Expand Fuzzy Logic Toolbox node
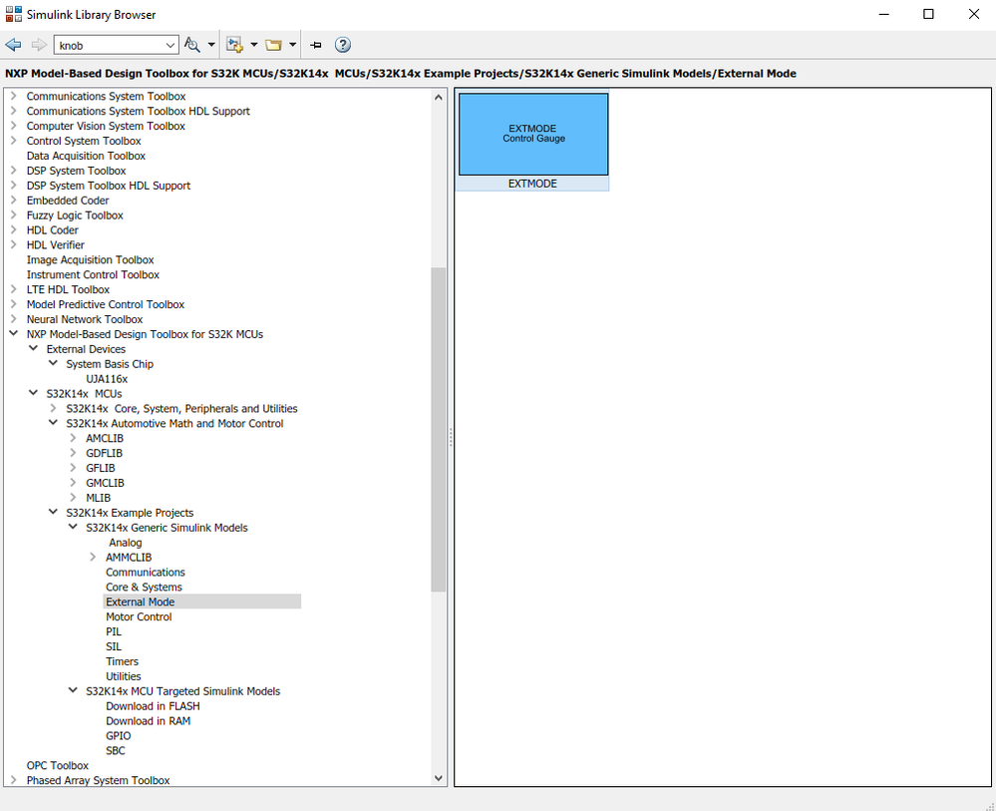The width and height of the screenshot is (996, 811). pyautogui.click(x=14, y=214)
